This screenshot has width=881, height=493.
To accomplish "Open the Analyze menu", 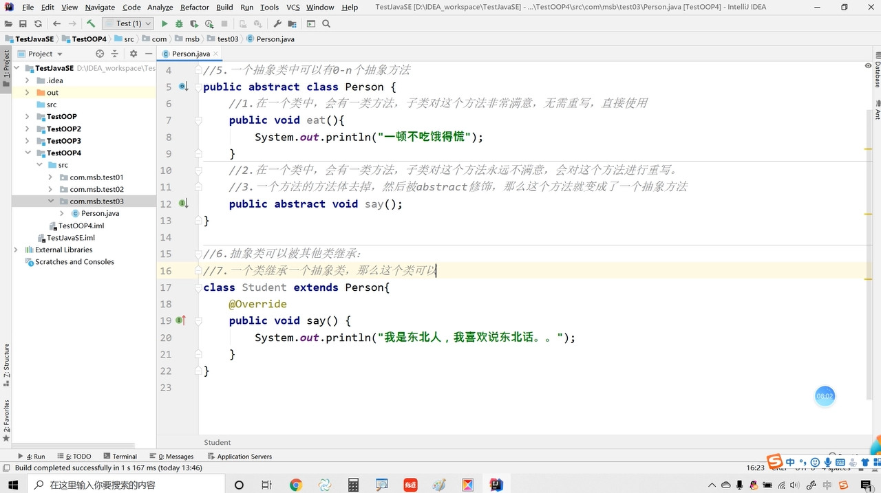I will (160, 7).
